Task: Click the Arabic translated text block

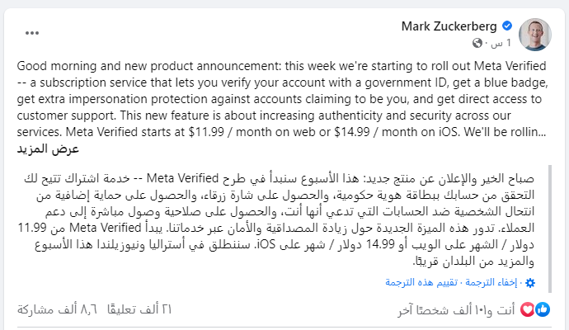Action: pyautogui.click(x=280, y=219)
